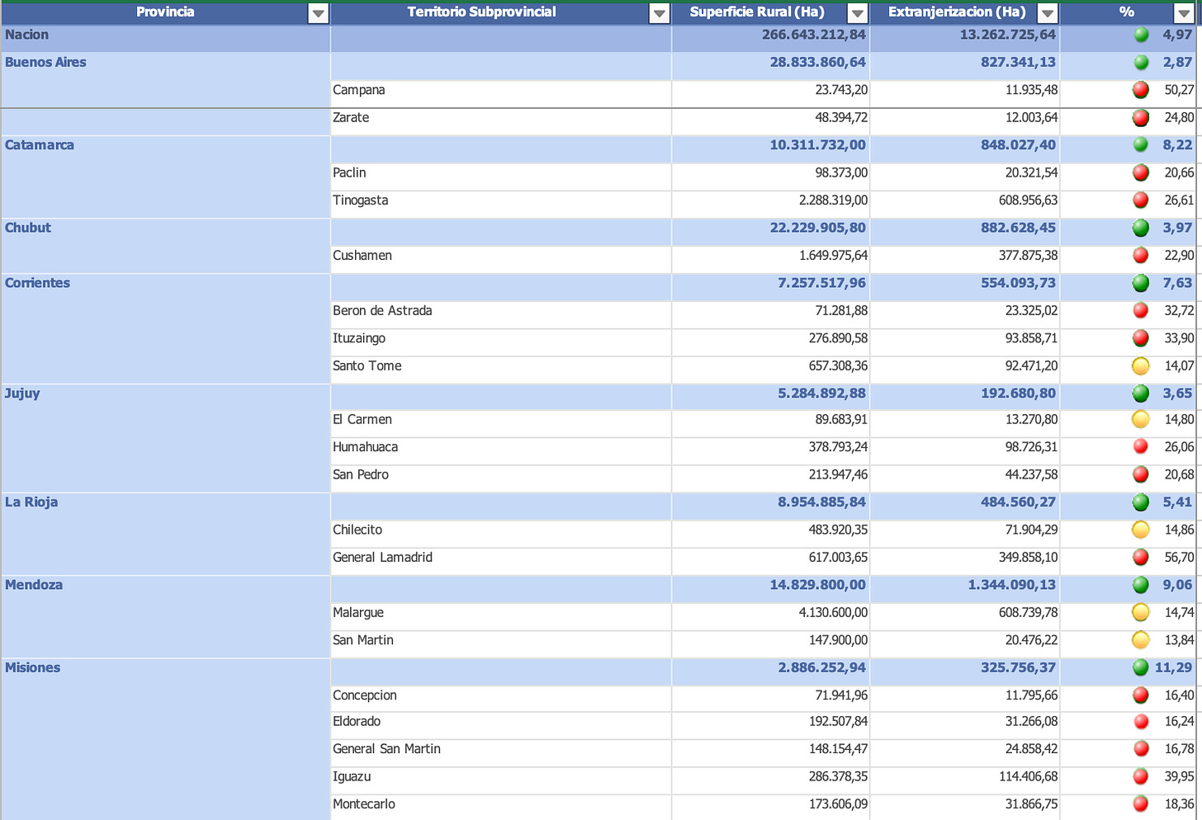Image resolution: width=1202 pixels, height=820 pixels.
Task: Click the yellow indicator icon in Santo Tome row
Action: (x=1141, y=366)
